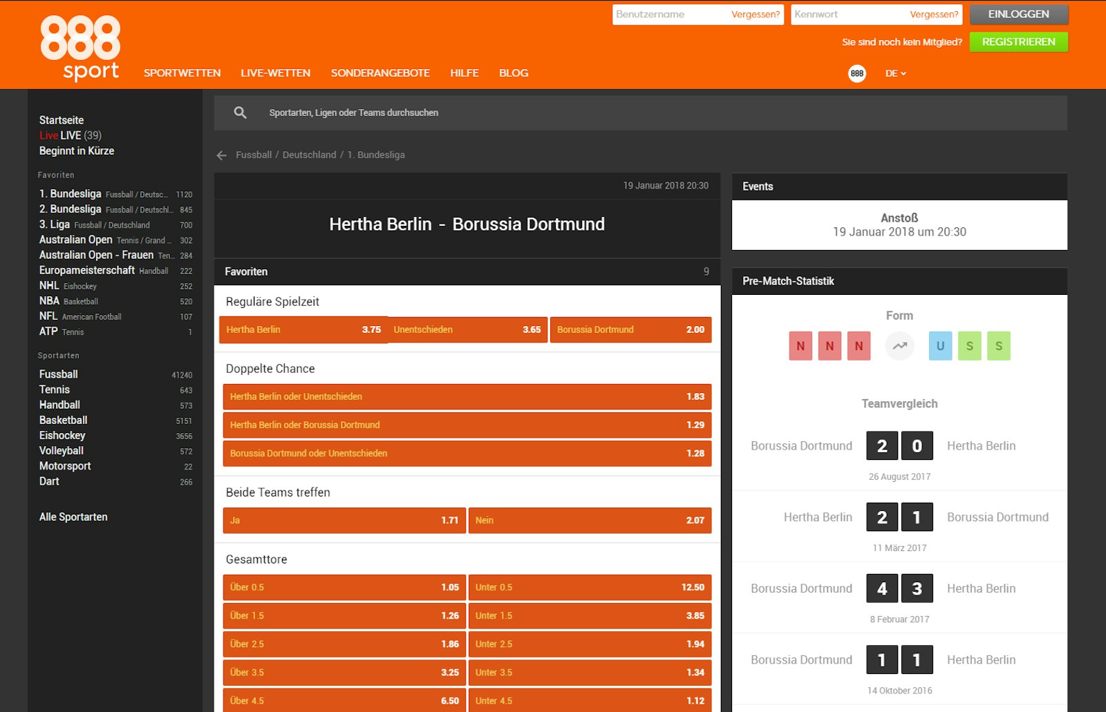The width and height of the screenshot is (1106, 712).
Task: Click the round 888 badge icon
Action: (x=856, y=73)
